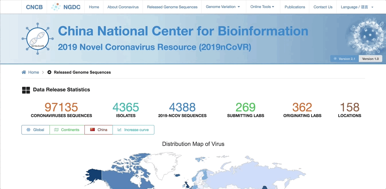
Task: Show the Increase curve tab
Action: [x=133, y=130]
